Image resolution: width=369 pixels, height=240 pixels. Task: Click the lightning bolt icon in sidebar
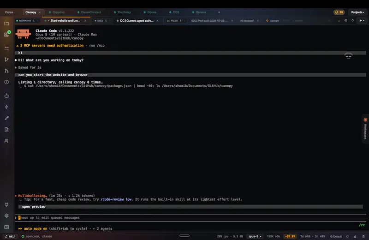pyautogui.click(x=6, y=107)
